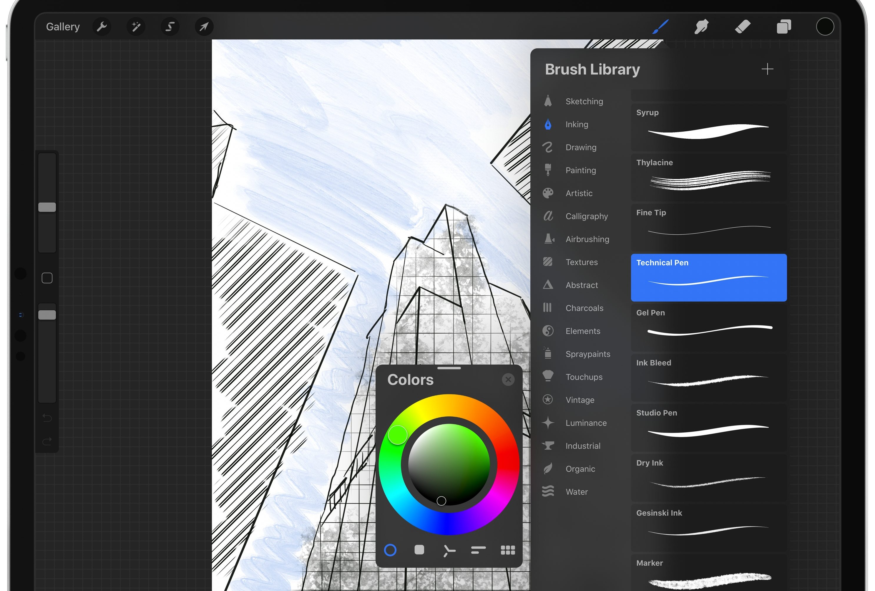The width and height of the screenshot is (875, 591).
Task: Select the Calligraphy brush category
Action: click(x=586, y=216)
